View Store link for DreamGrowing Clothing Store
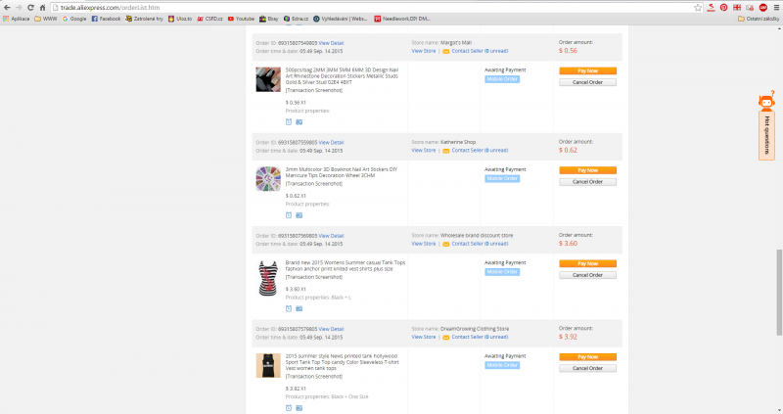 point(424,337)
